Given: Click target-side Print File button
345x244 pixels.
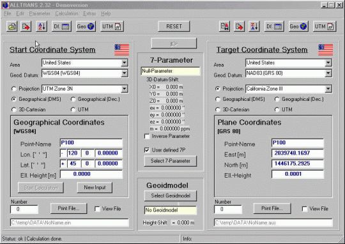Looking at the screenshot, I should [x=272, y=208].
